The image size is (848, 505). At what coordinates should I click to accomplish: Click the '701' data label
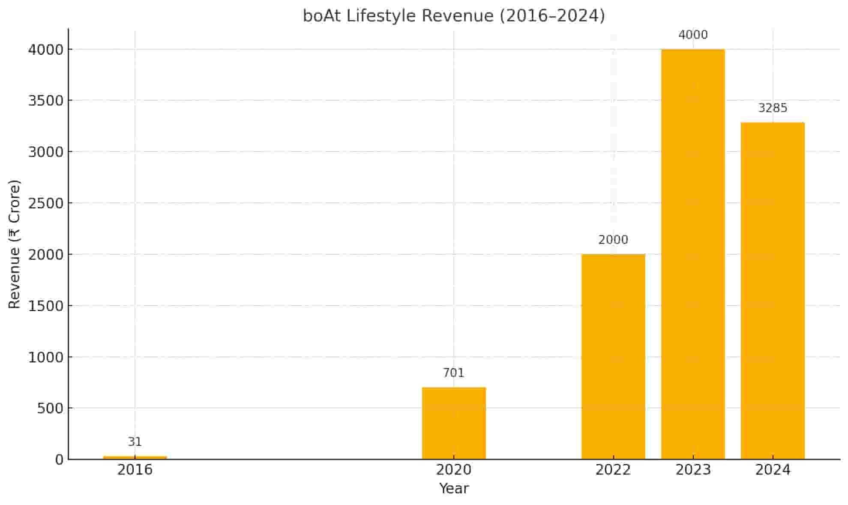(x=454, y=373)
